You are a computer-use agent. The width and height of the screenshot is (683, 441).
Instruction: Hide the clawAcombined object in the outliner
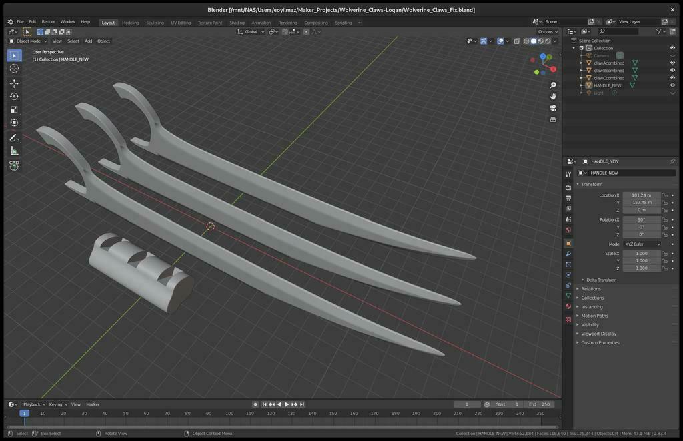click(x=672, y=63)
